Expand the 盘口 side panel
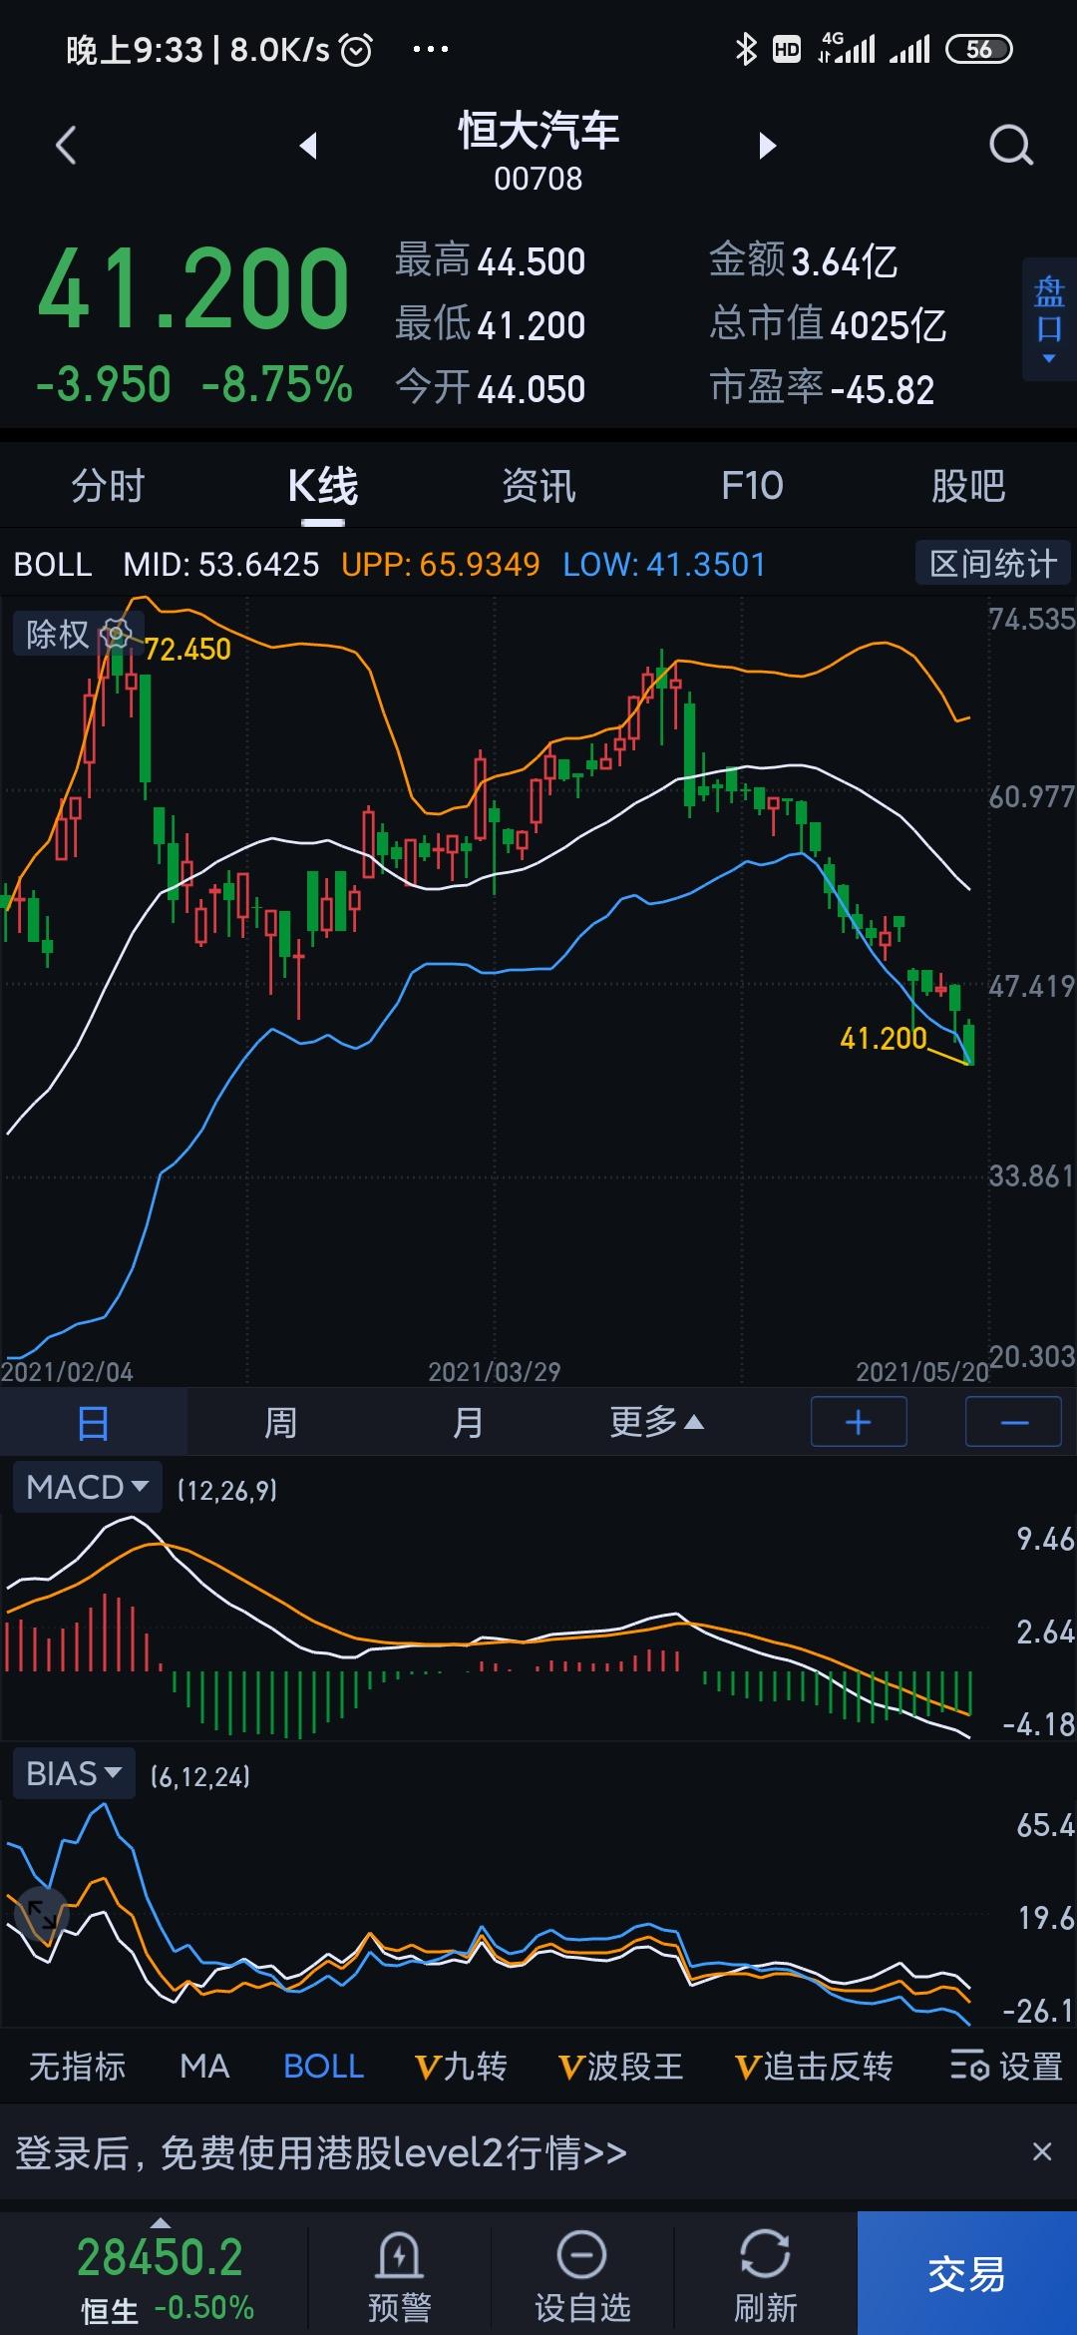 1049,319
